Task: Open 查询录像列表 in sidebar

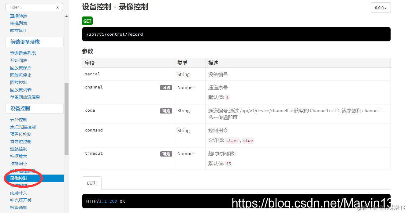Action: 23,53
